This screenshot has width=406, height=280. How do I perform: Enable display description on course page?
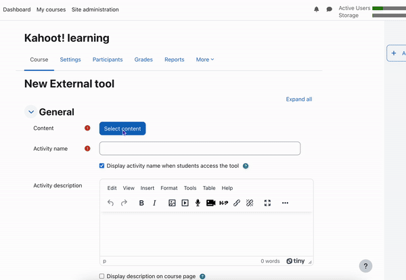(101, 276)
